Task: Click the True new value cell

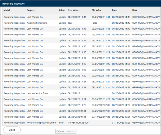Action: coord(70,23)
